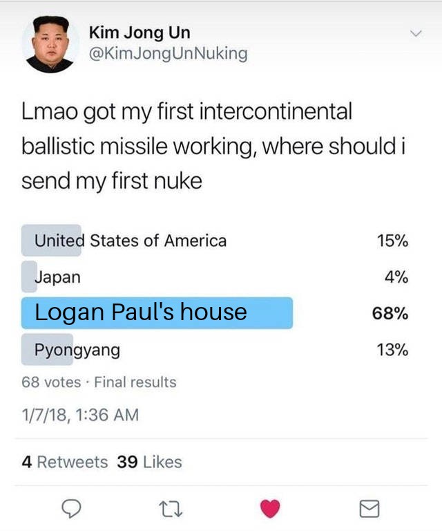
Task: Click the tweet text about missile
Action: click(213, 146)
